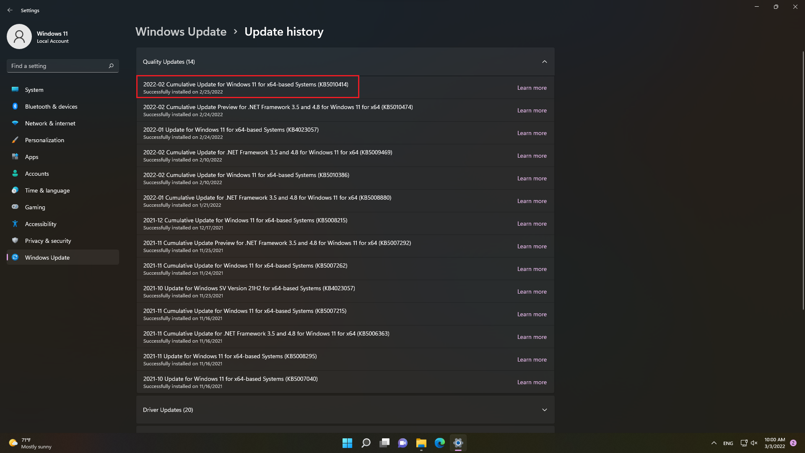Open the Chat app on taskbar

[402, 443]
